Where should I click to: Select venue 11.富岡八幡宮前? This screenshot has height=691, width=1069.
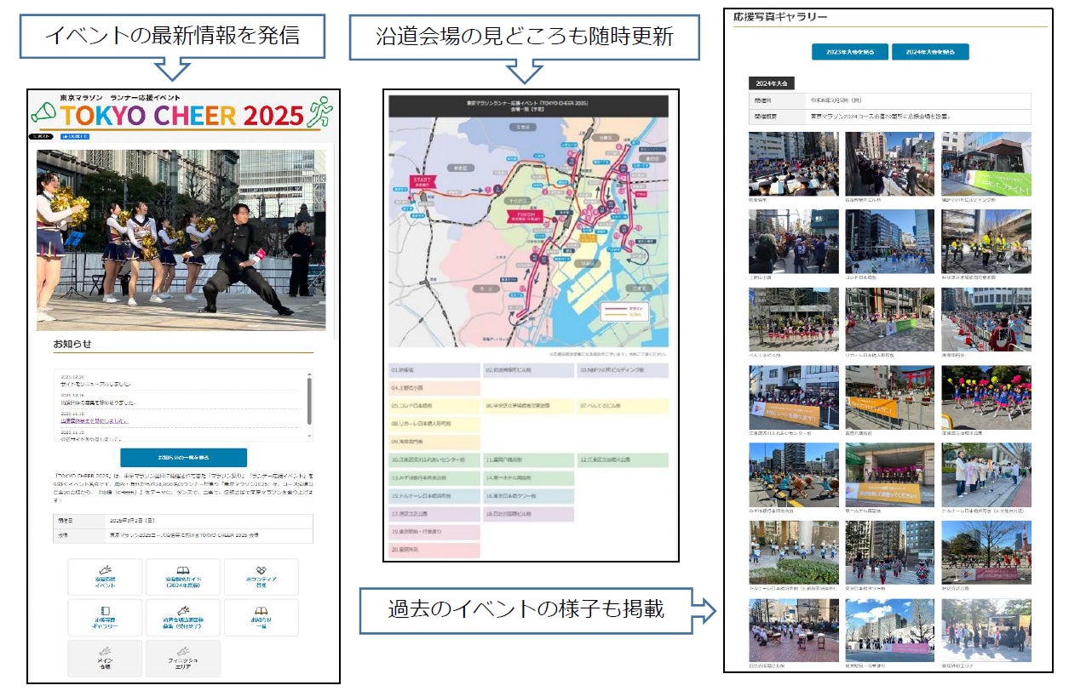click(x=528, y=460)
